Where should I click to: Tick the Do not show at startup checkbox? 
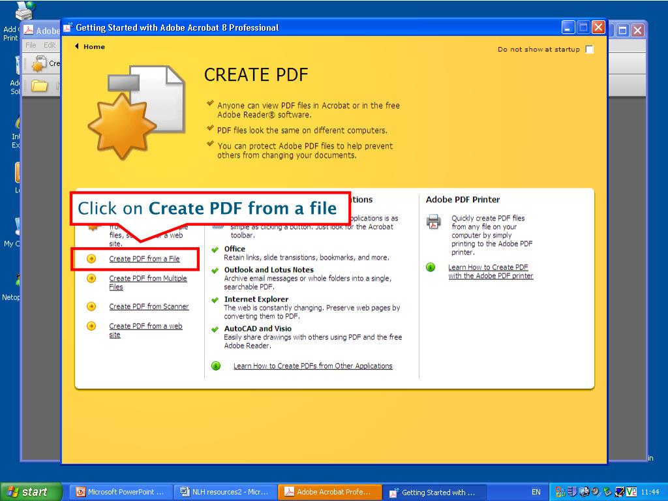(x=590, y=50)
